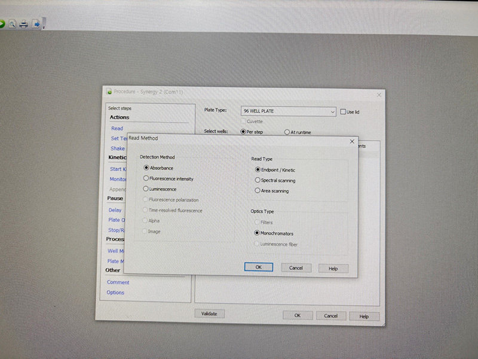Click Cancel in the Read Method dialog
Image resolution: width=478 pixels, height=359 pixels.
click(x=296, y=268)
